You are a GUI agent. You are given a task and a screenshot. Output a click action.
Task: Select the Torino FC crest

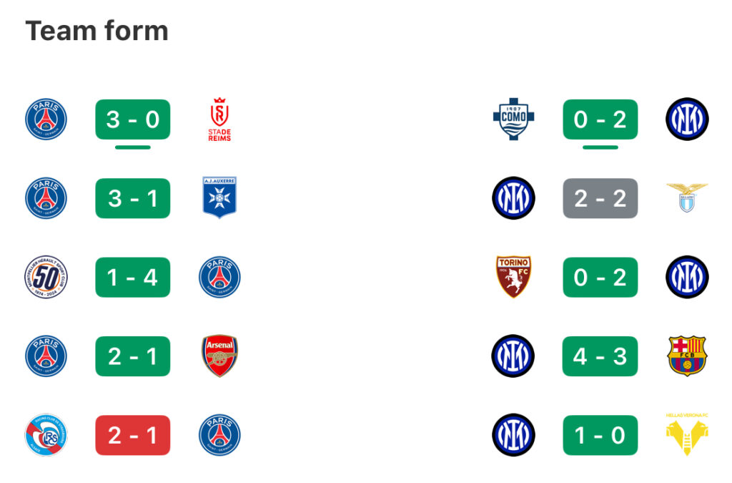click(513, 276)
